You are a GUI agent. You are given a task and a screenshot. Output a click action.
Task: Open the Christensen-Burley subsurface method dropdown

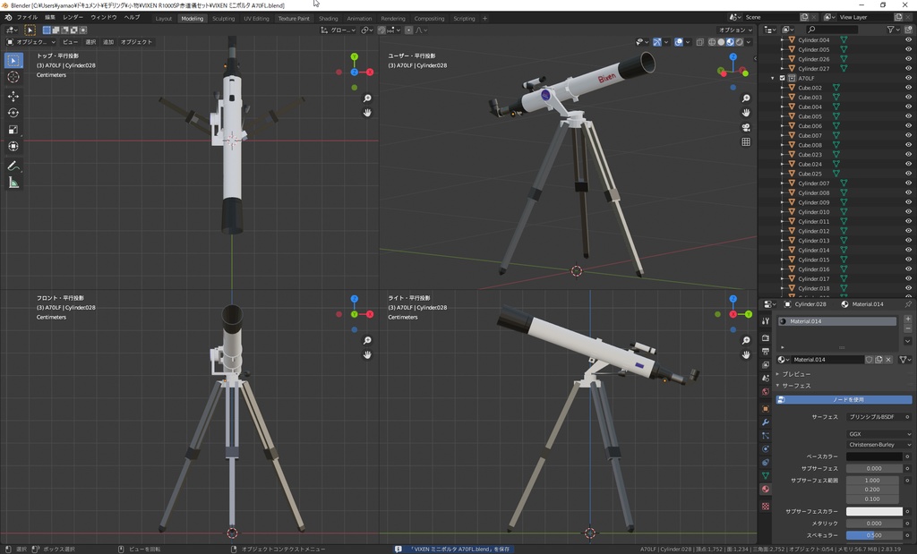point(879,445)
